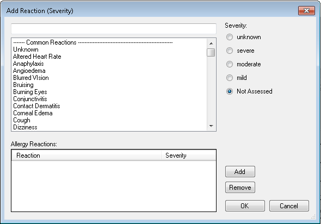This screenshot has width=321, height=224.
Task: Click the list scroll up arrow
Action: click(x=211, y=43)
